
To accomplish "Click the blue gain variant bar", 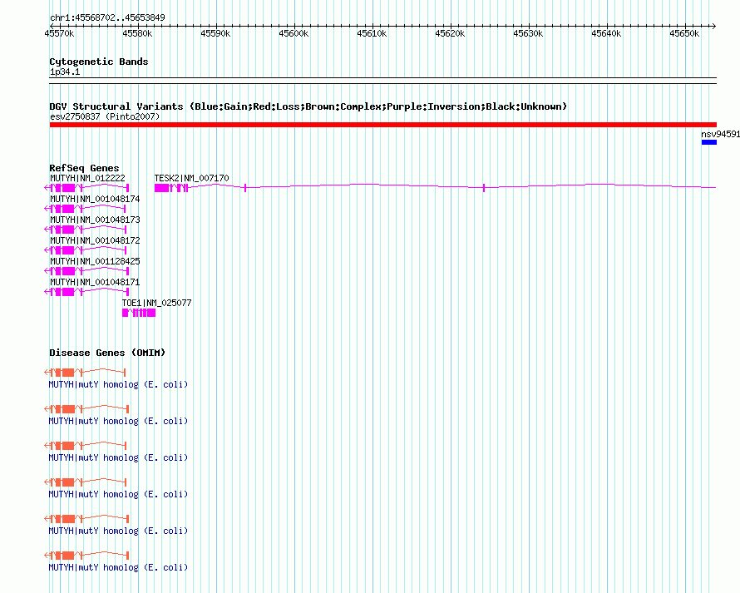I will (x=709, y=142).
